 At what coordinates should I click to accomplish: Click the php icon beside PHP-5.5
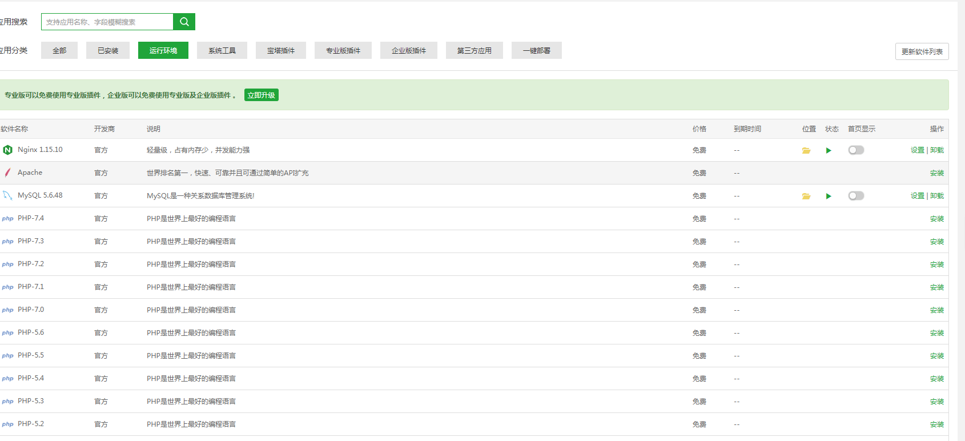pos(7,356)
